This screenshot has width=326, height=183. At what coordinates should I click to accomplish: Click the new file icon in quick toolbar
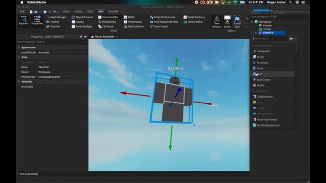[31, 12]
